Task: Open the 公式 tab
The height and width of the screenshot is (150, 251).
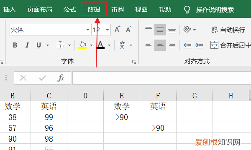Action: pos(70,10)
